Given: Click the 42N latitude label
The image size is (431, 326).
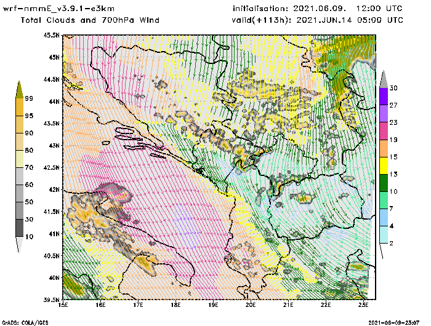Looking at the screenshot, I should (54, 189).
